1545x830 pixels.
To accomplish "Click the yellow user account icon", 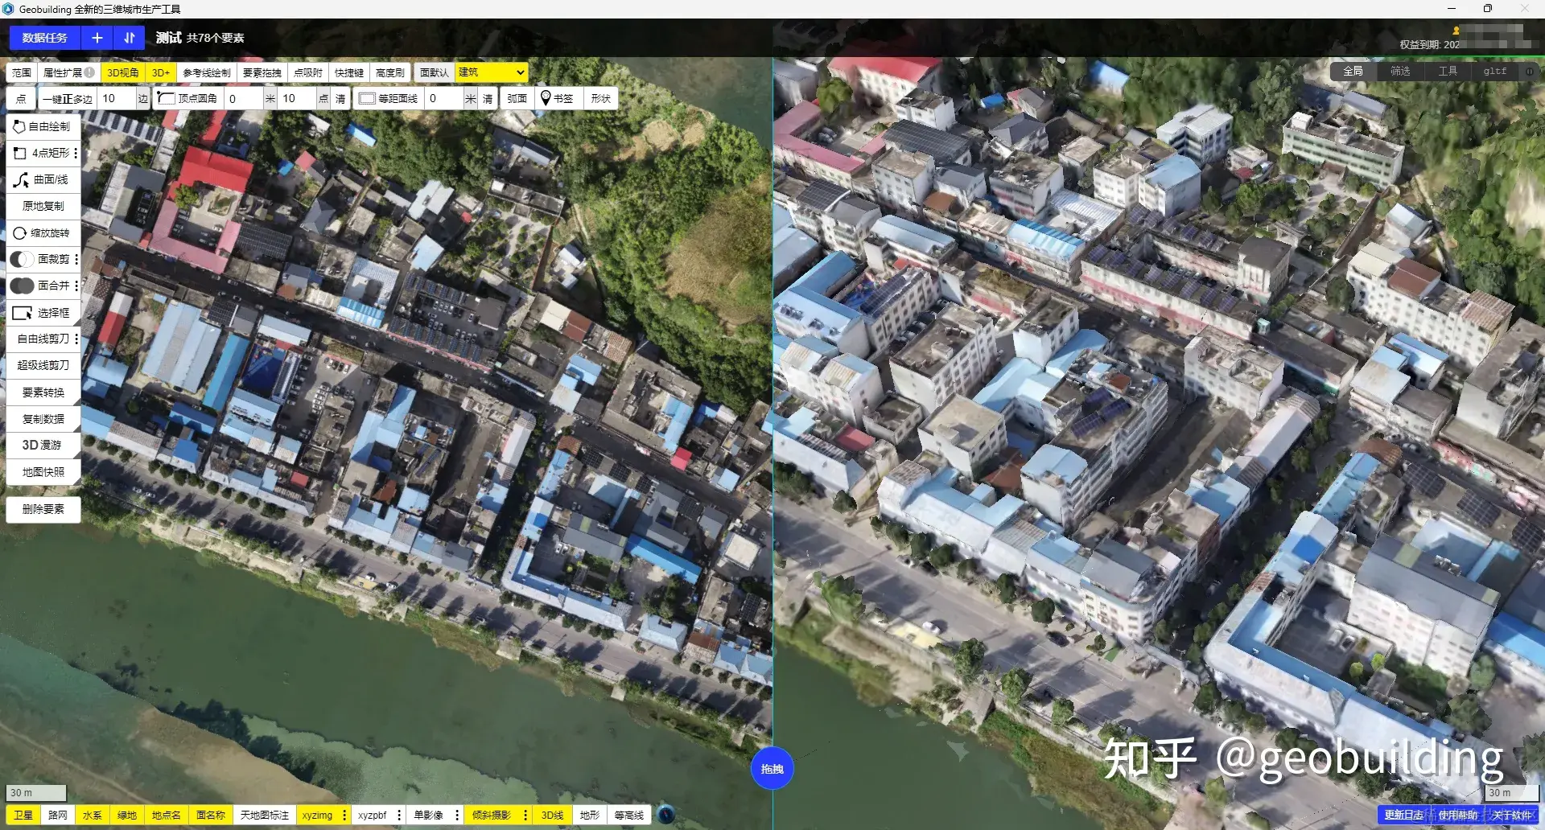I will pos(1456,31).
